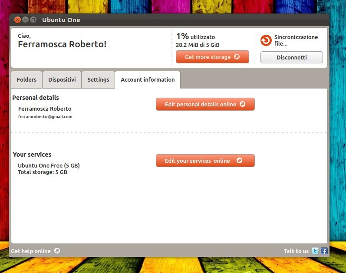
Task: Click Edit your services online button
Action: click(x=205, y=161)
